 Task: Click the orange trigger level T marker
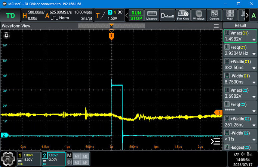pos(218,112)
